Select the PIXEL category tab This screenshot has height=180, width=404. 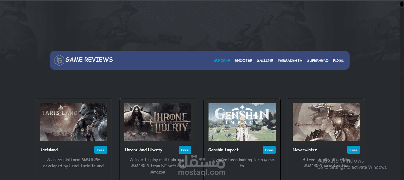click(x=338, y=61)
